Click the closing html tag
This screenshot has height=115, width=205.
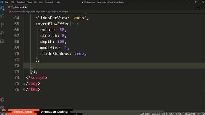point(32,89)
